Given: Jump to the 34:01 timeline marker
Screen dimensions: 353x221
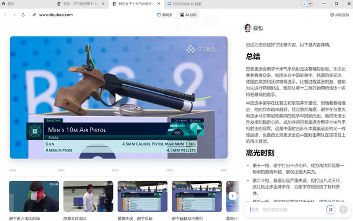Looking at the screenshot, I should pos(224,170).
